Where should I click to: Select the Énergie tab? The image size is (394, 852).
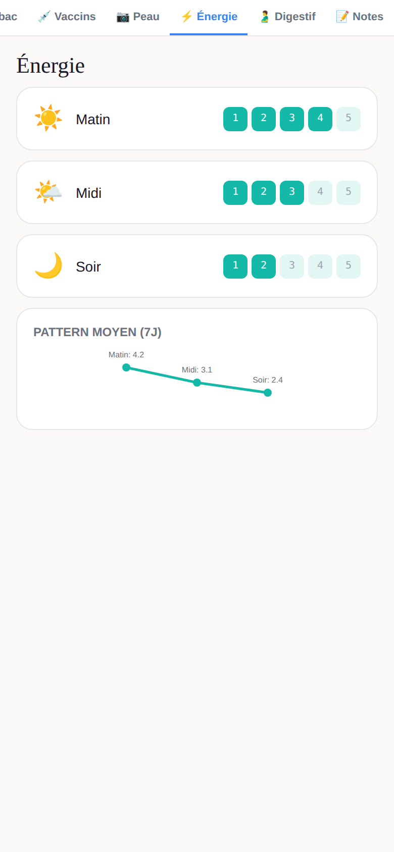click(x=209, y=17)
